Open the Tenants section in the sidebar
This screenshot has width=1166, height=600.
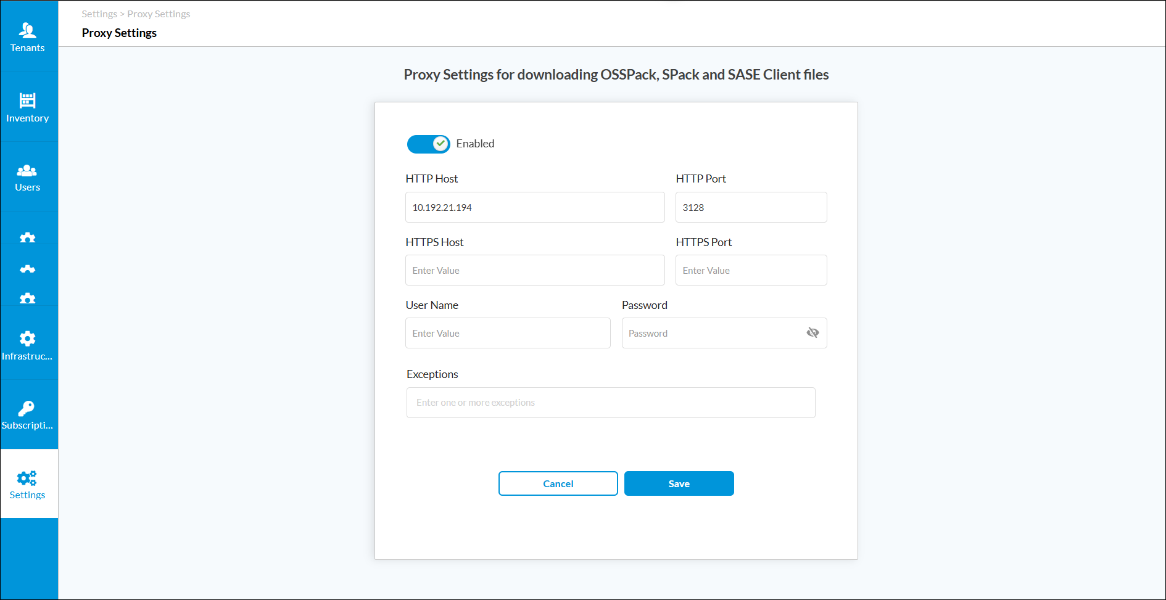pos(28,37)
